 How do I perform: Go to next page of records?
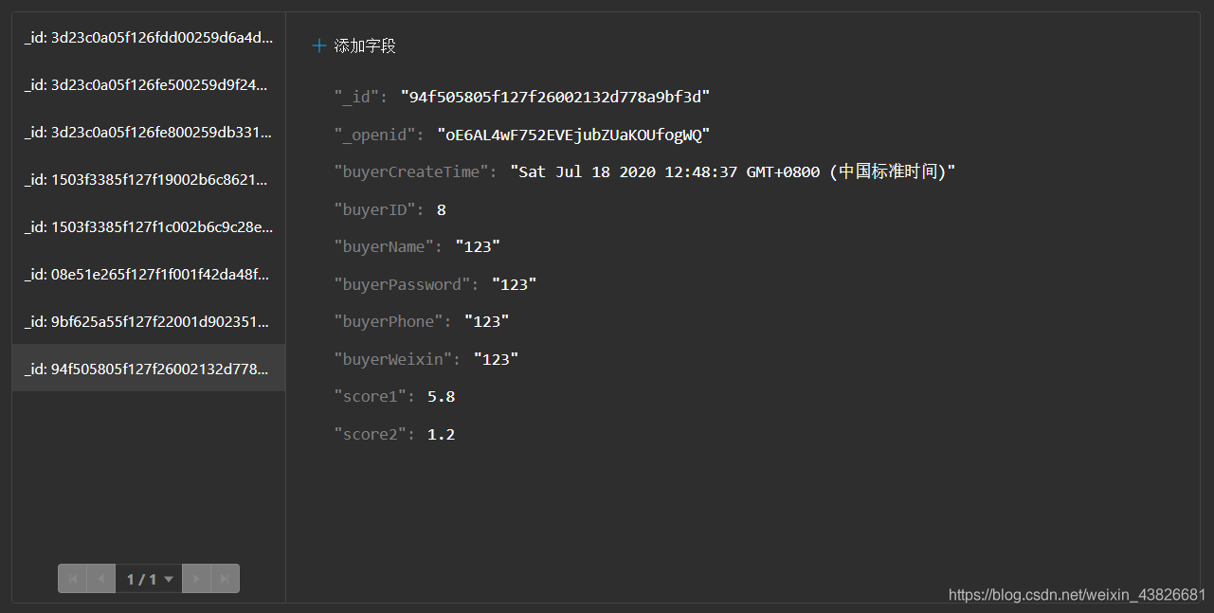click(196, 579)
